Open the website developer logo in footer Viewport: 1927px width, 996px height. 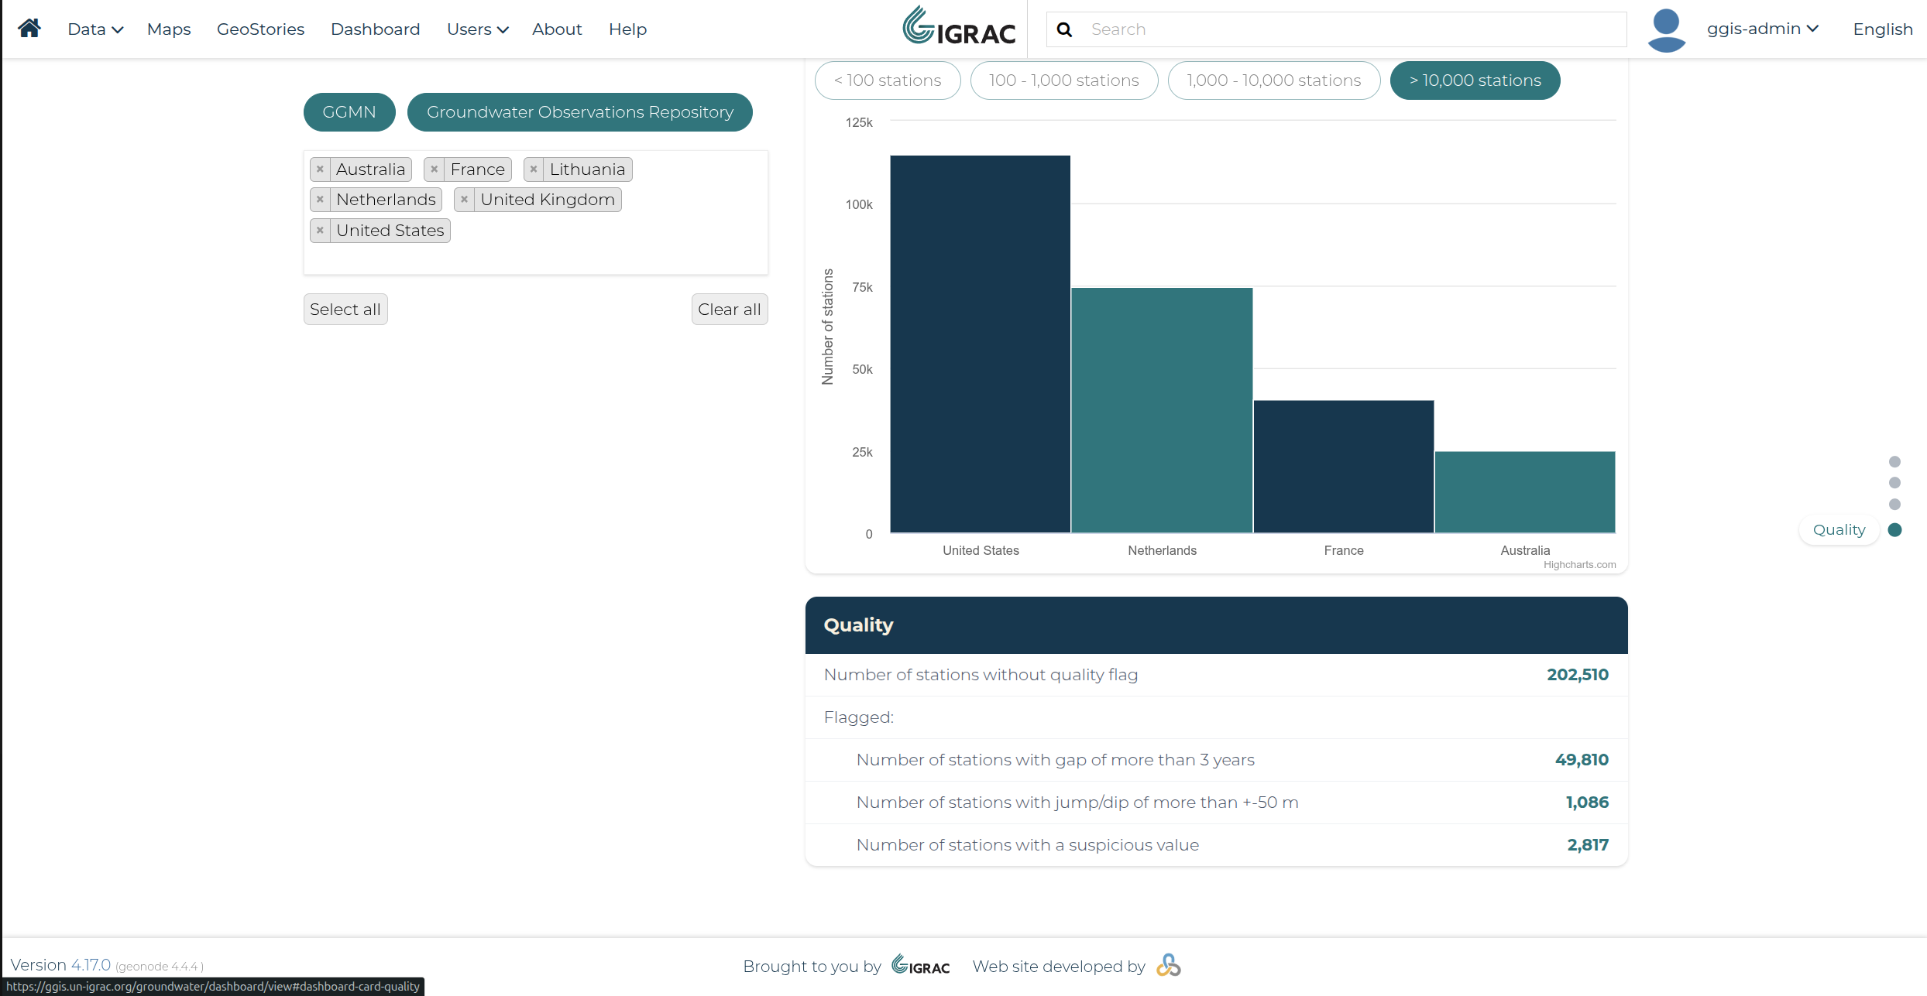(1169, 965)
